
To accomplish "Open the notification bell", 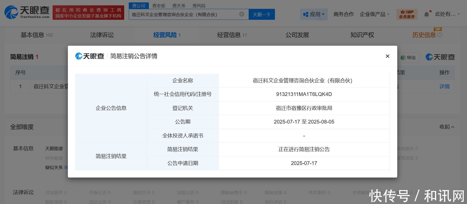I will click(426, 14).
